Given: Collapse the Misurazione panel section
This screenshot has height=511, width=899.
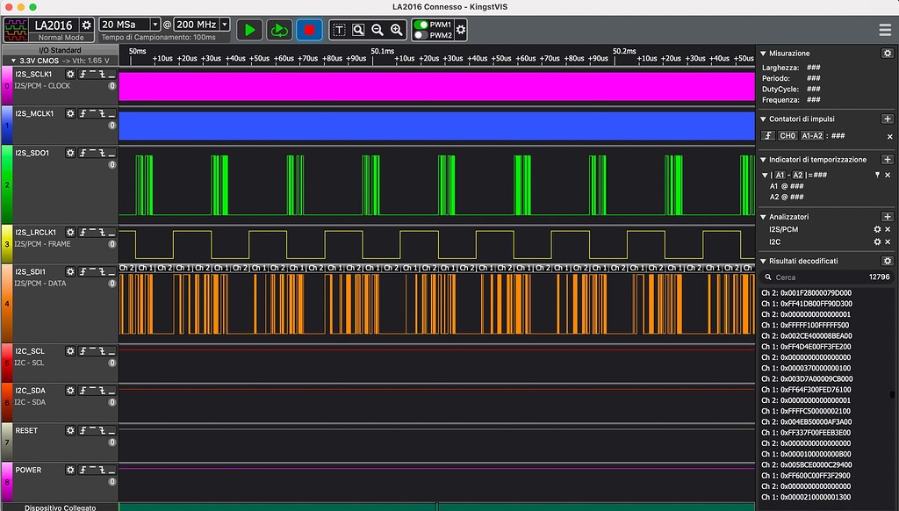Looking at the screenshot, I should (x=763, y=54).
